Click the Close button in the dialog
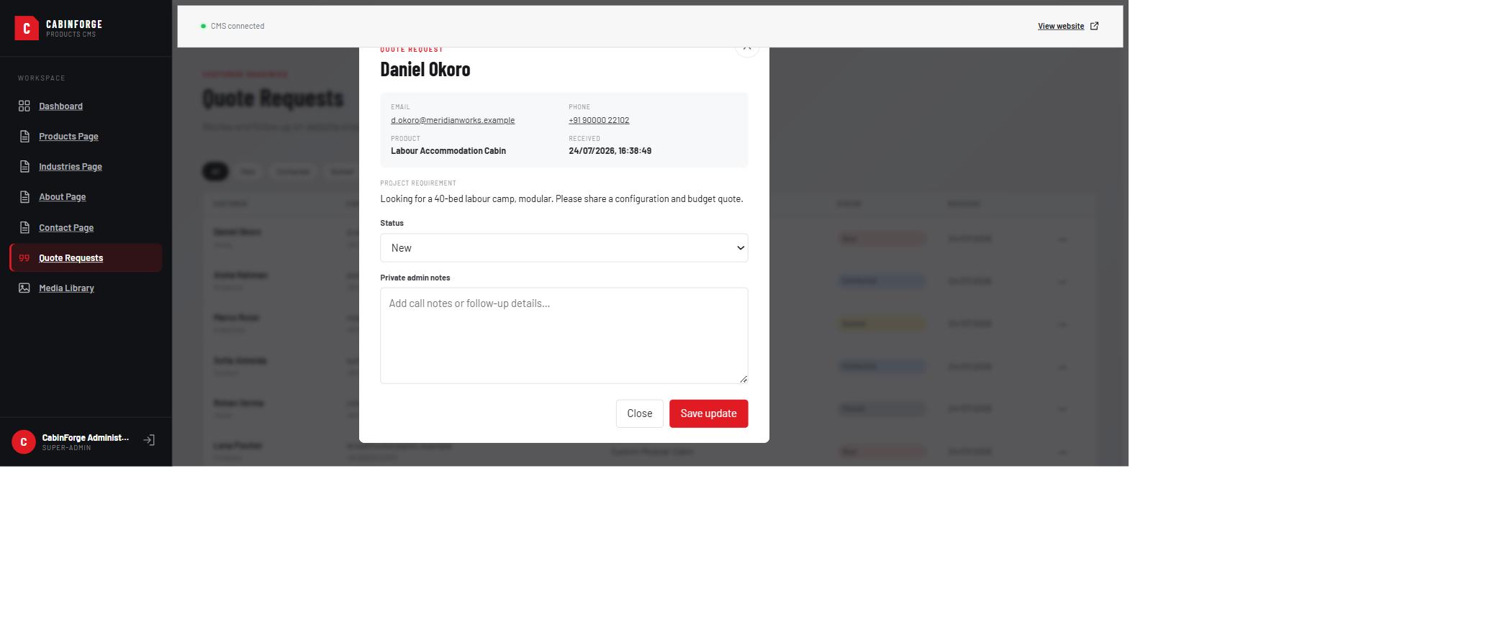Viewport: 1505px width, 622px height. tap(640, 413)
